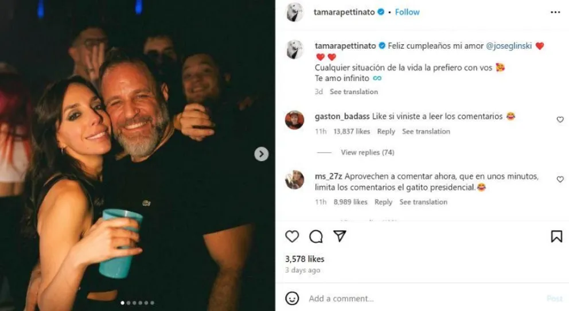The width and height of the screenshot is (569, 311).
Task: Expand View replies (74)
Action: pyautogui.click(x=367, y=153)
